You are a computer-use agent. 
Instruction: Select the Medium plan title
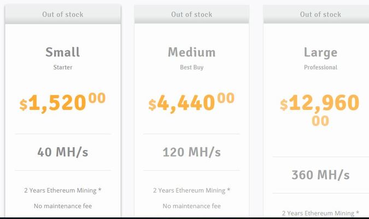tap(191, 53)
